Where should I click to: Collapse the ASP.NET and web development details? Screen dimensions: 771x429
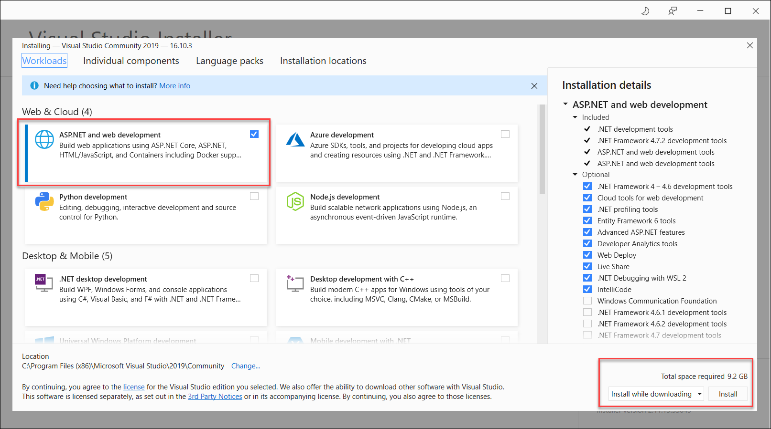pyautogui.click(x=565, y=104)
